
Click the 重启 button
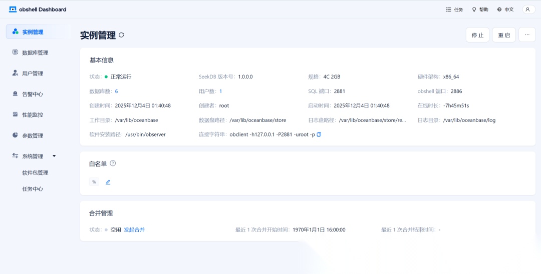pyautogui.click(x=504, y=35)
